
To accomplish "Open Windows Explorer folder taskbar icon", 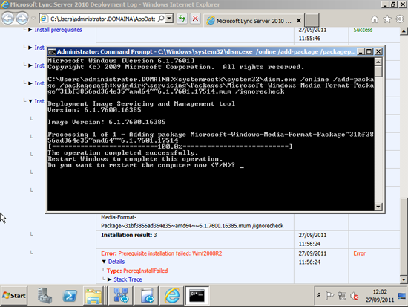I will 93,296.
